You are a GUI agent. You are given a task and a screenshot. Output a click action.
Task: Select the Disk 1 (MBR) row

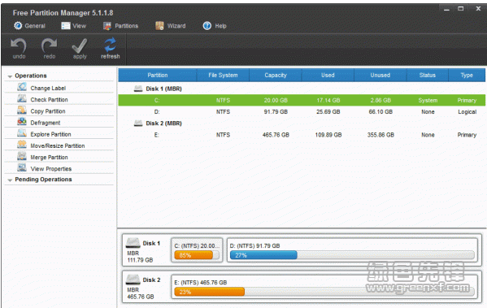pos(302,89)
